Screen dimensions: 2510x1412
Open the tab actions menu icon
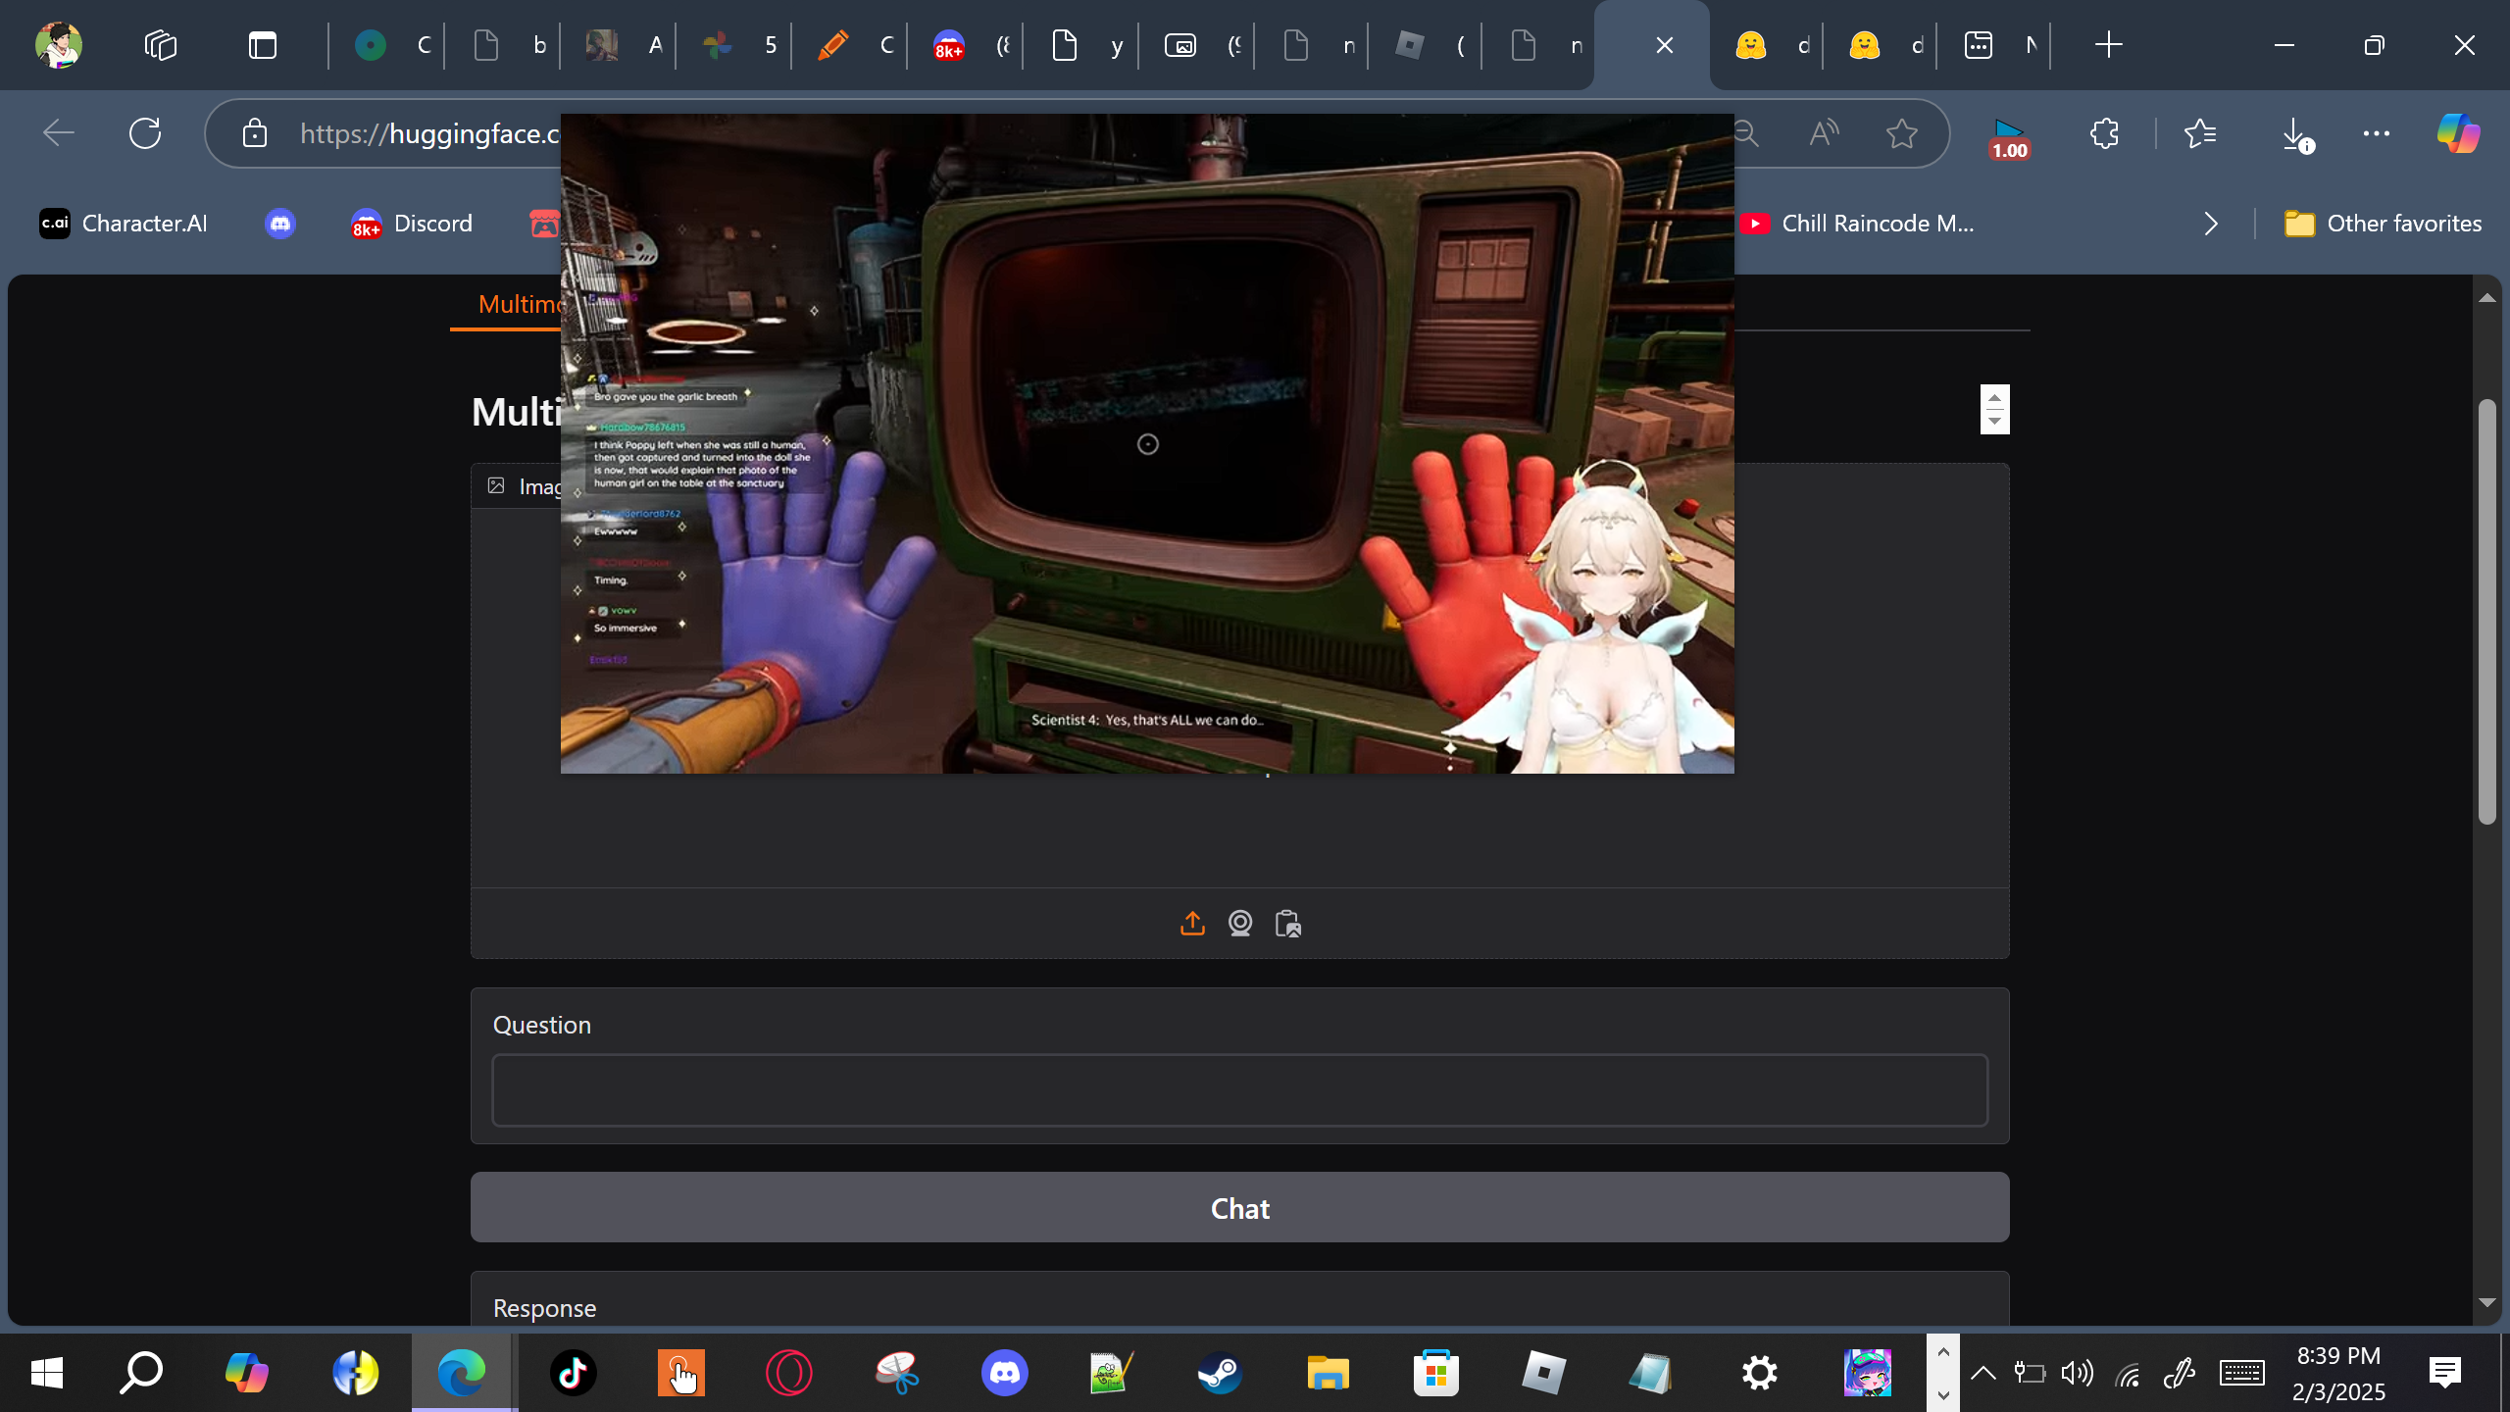click(263, 45)
